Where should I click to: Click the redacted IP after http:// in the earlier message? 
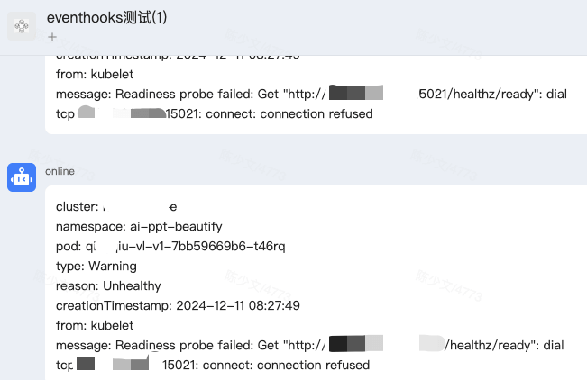[x=356, y=93]
